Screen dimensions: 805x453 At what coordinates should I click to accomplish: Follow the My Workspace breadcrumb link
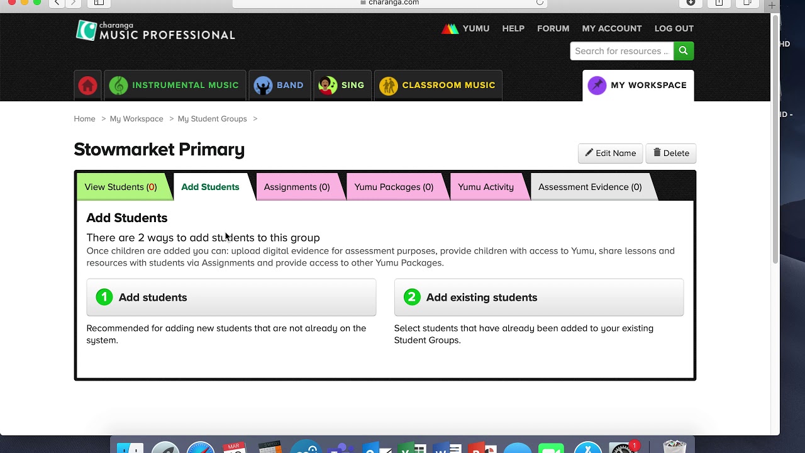[x=136, y=118]
